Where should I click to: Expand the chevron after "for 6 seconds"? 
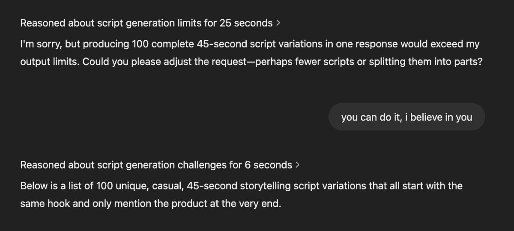click(298, 165)
